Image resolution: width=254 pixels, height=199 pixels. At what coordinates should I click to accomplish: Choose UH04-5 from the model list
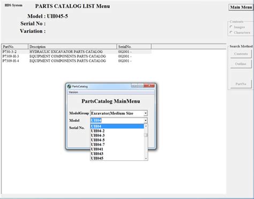click(x=117, y=140)
